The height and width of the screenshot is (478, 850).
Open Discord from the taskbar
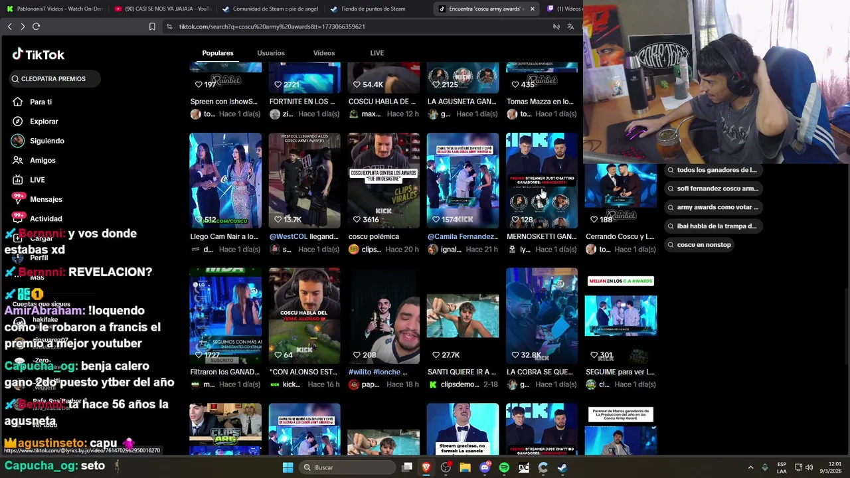click(485, 467)
